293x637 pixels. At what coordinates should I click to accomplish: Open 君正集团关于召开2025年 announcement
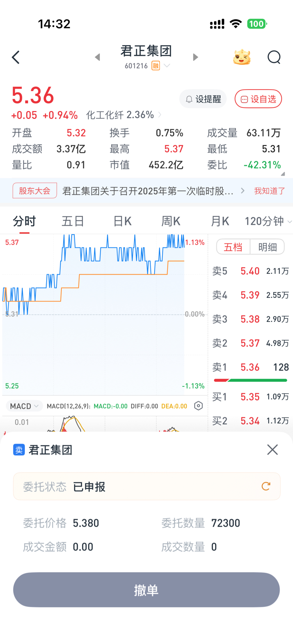pos(148,191)
